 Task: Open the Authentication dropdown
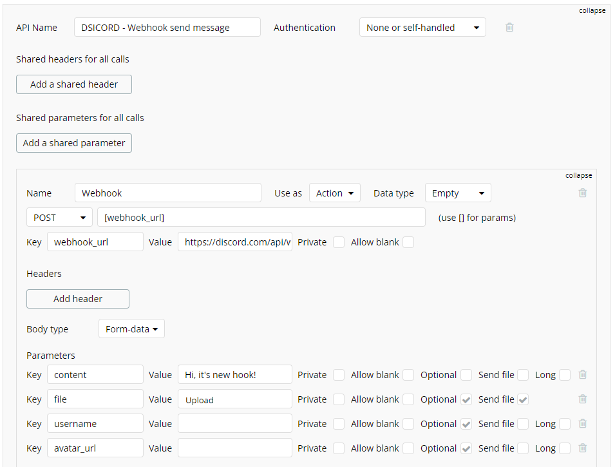(422, 28)
